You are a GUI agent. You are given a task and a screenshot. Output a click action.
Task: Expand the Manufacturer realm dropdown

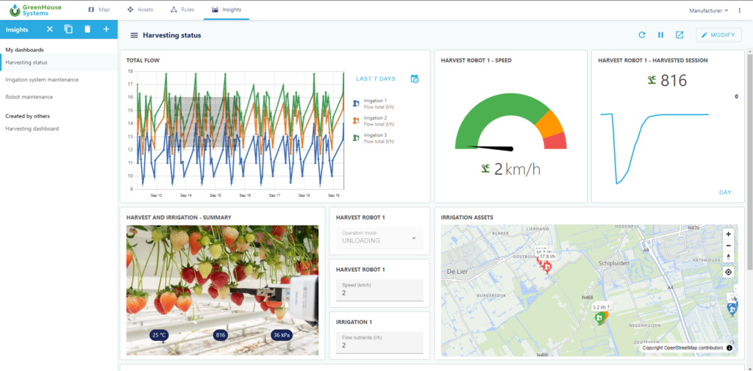pyautogui.click(x=708, y=10)
